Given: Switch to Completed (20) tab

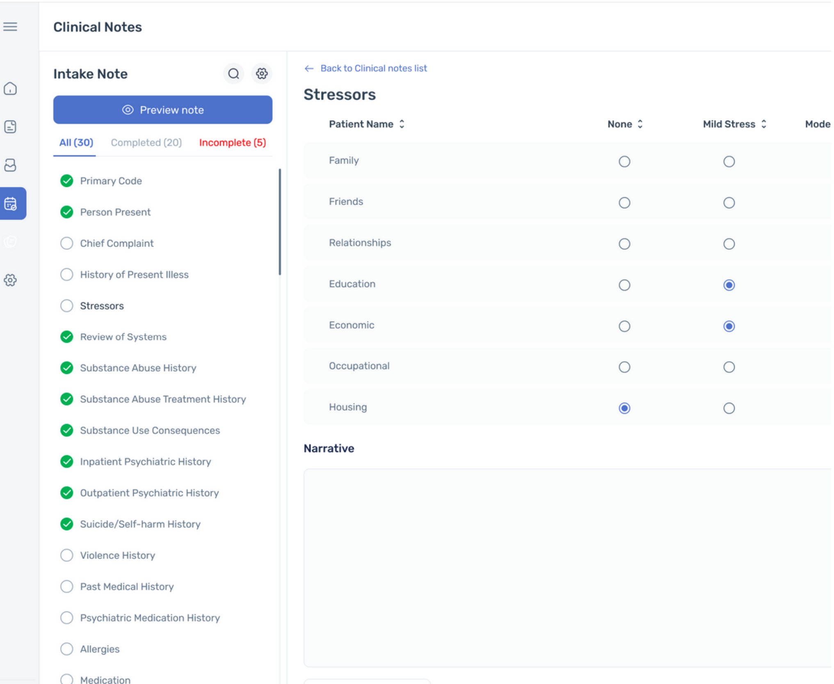Looking at the screenshot, I should [x=146, y=143].
